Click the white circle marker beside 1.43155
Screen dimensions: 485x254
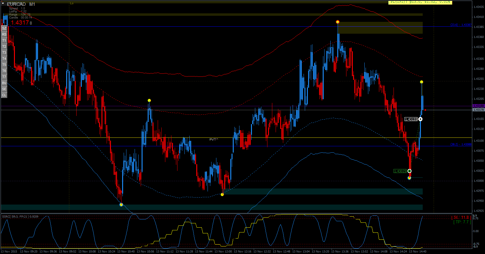[420, 119]
